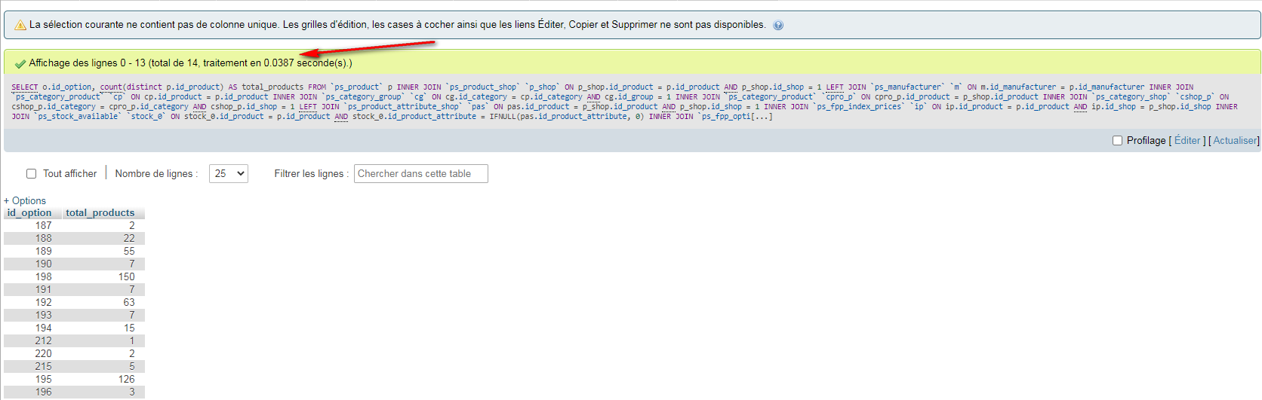Sort by the id_option column header
Viewport: 1262px width, 400px height.
[29, 213]
